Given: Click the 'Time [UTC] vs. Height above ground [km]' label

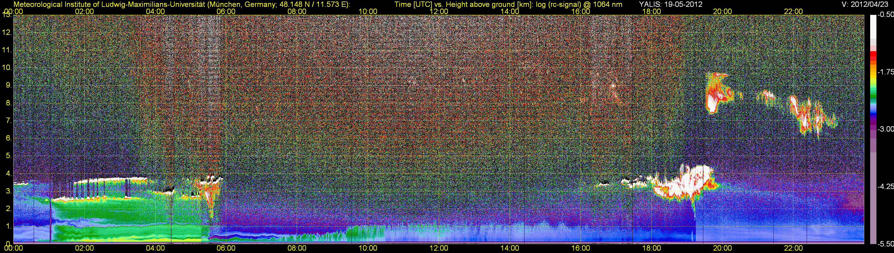Looking at the screenshot, I should pyautogui.click(x=462, y=4).
